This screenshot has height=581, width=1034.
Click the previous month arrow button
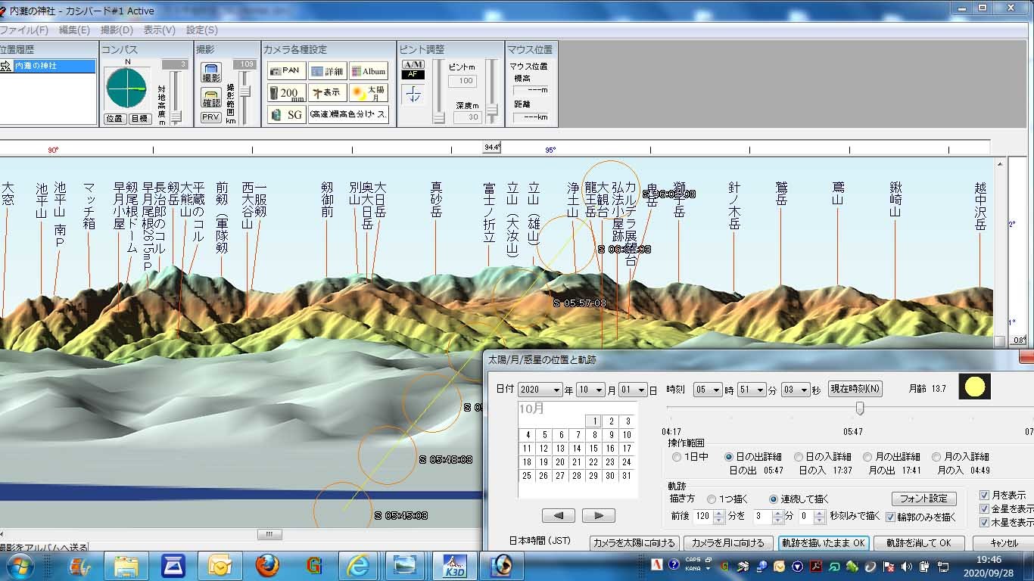(x=559, y=515)
